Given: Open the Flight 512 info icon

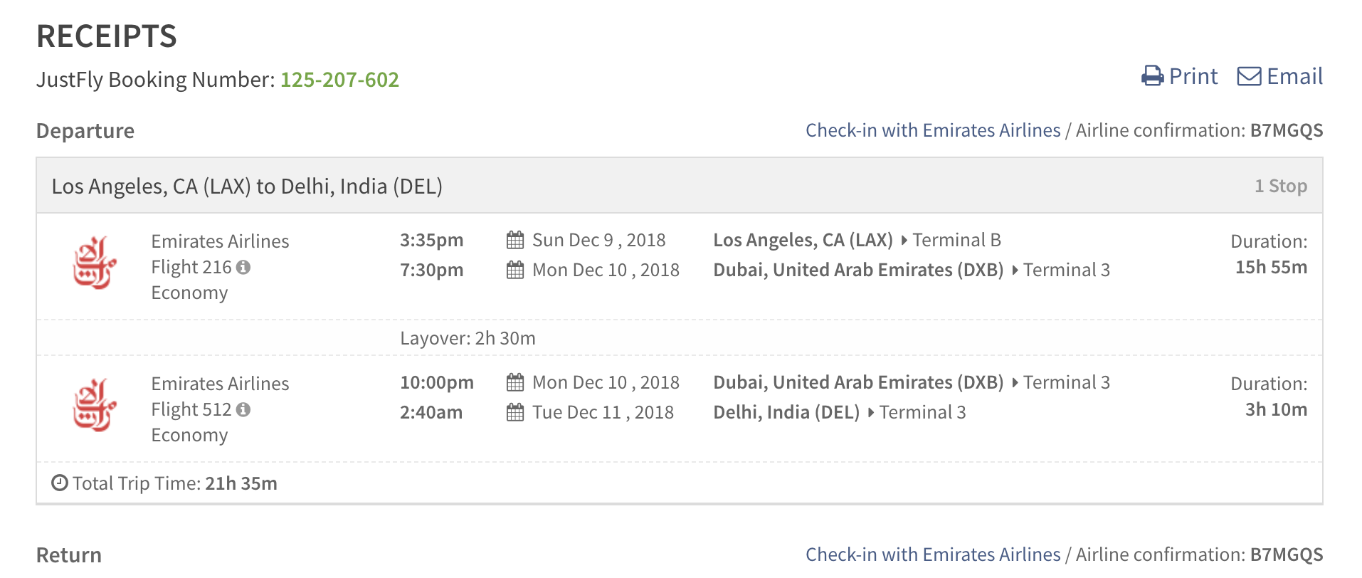Looking at the screenshot, I should [x=243, y=409].
